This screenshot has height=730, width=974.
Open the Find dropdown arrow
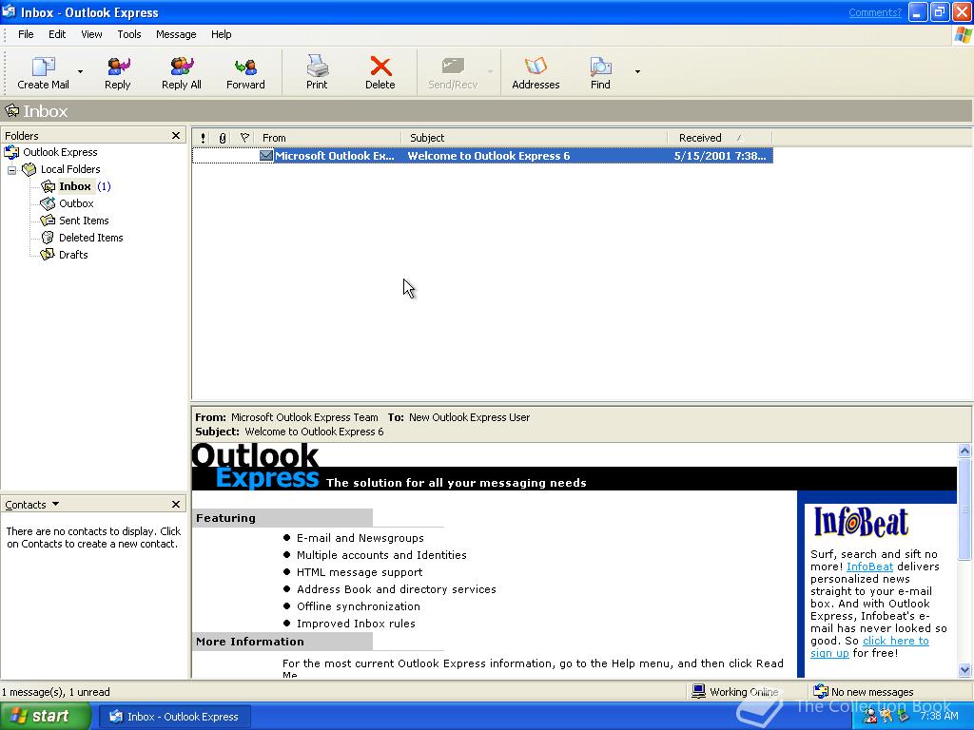(x=637, y=72)
